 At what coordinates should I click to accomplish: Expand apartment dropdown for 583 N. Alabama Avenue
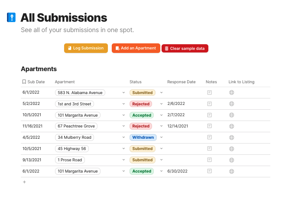[x=123, y=92]
